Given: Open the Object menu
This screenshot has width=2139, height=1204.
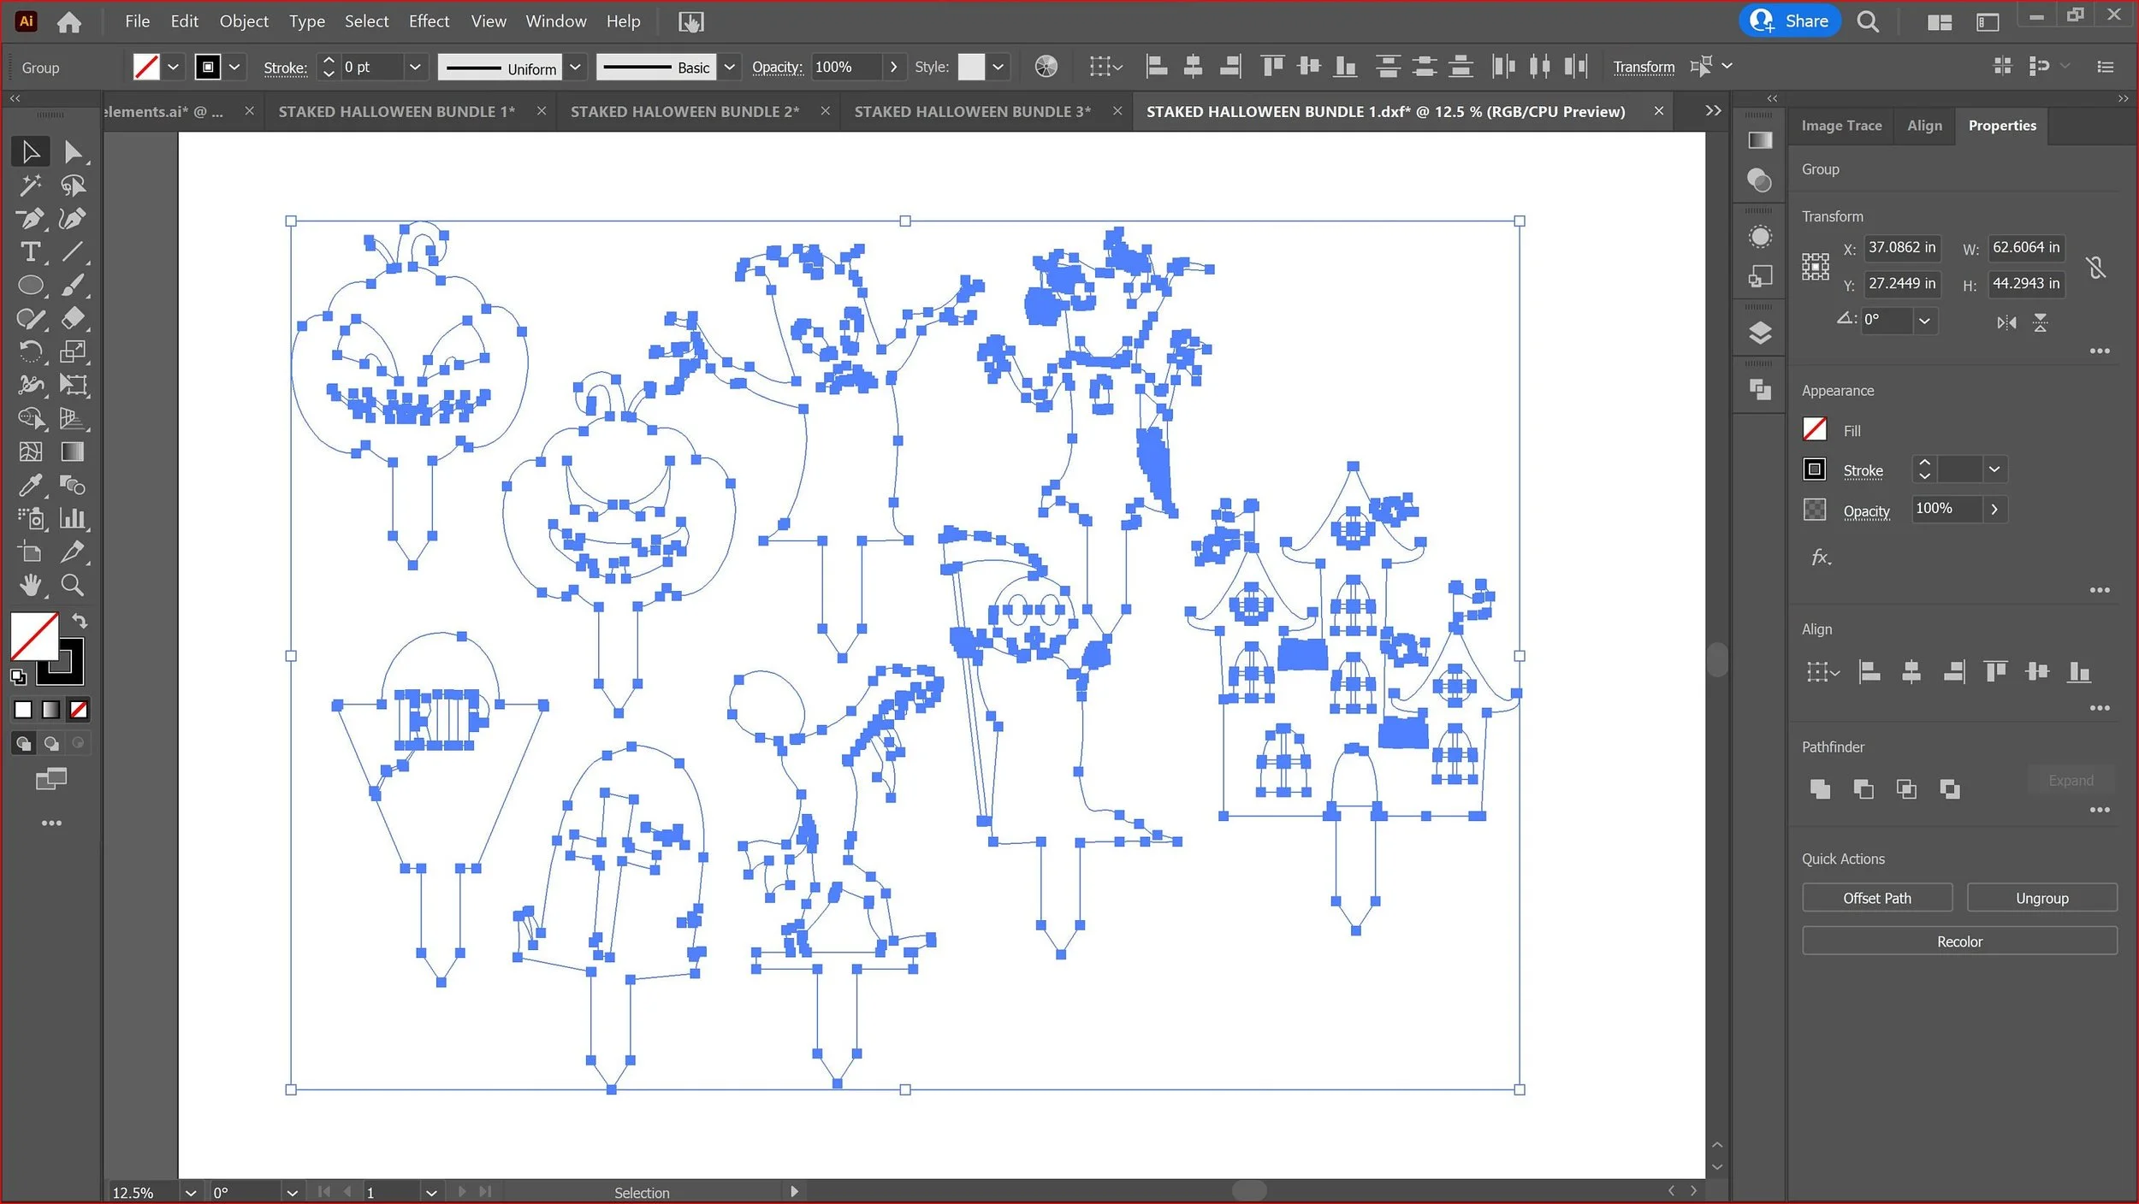Looking at the screenshot, I should point(244,21).
